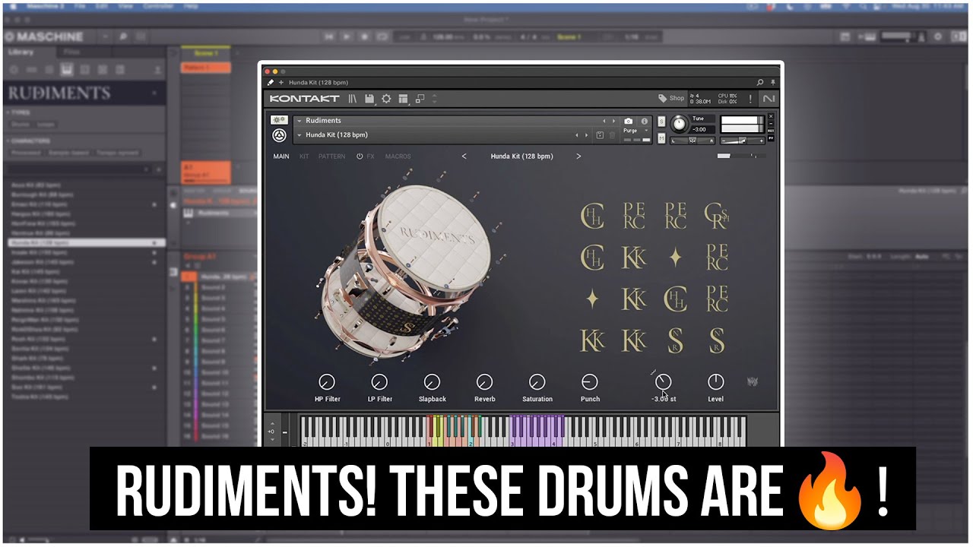Viewport: 973px width, 547px height.
Task: Switch to the PATTERN tab
Action: (331, 157)
